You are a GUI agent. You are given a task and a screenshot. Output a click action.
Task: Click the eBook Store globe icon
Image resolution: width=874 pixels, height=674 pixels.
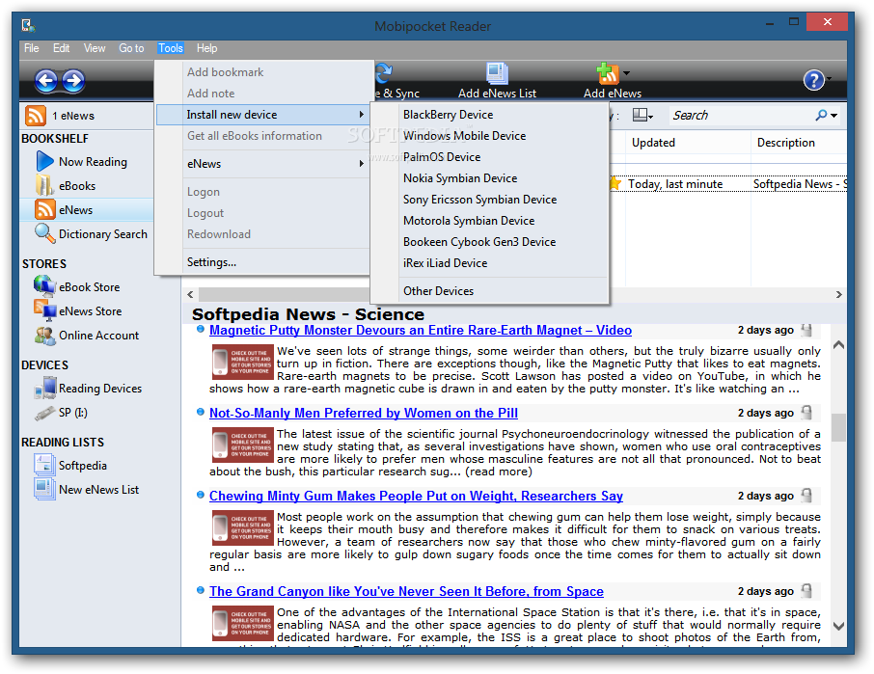pos(44,286)
